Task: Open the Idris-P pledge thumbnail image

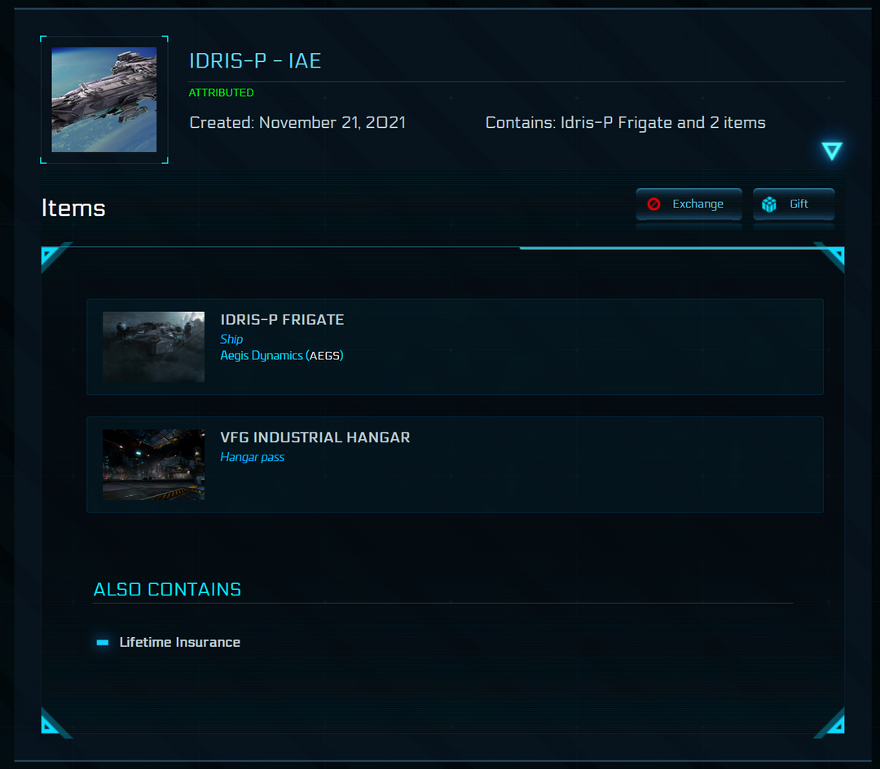Action: (104, 99)
